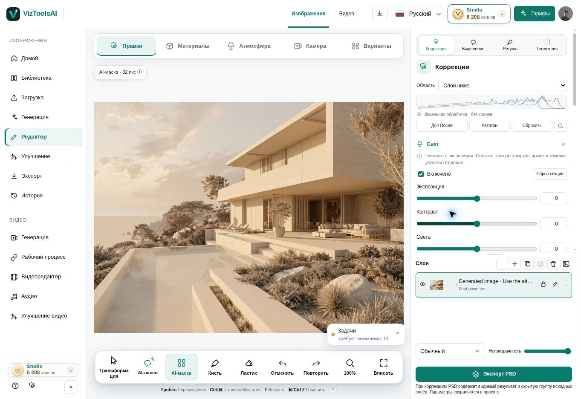Click the 100% zoom magnifier

pos(350,367)
